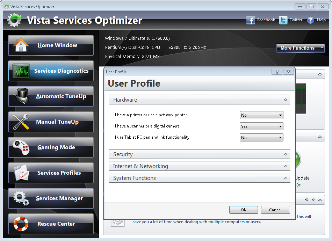
Task: Click OK in User Profile dialog
Action: (244, 210)
